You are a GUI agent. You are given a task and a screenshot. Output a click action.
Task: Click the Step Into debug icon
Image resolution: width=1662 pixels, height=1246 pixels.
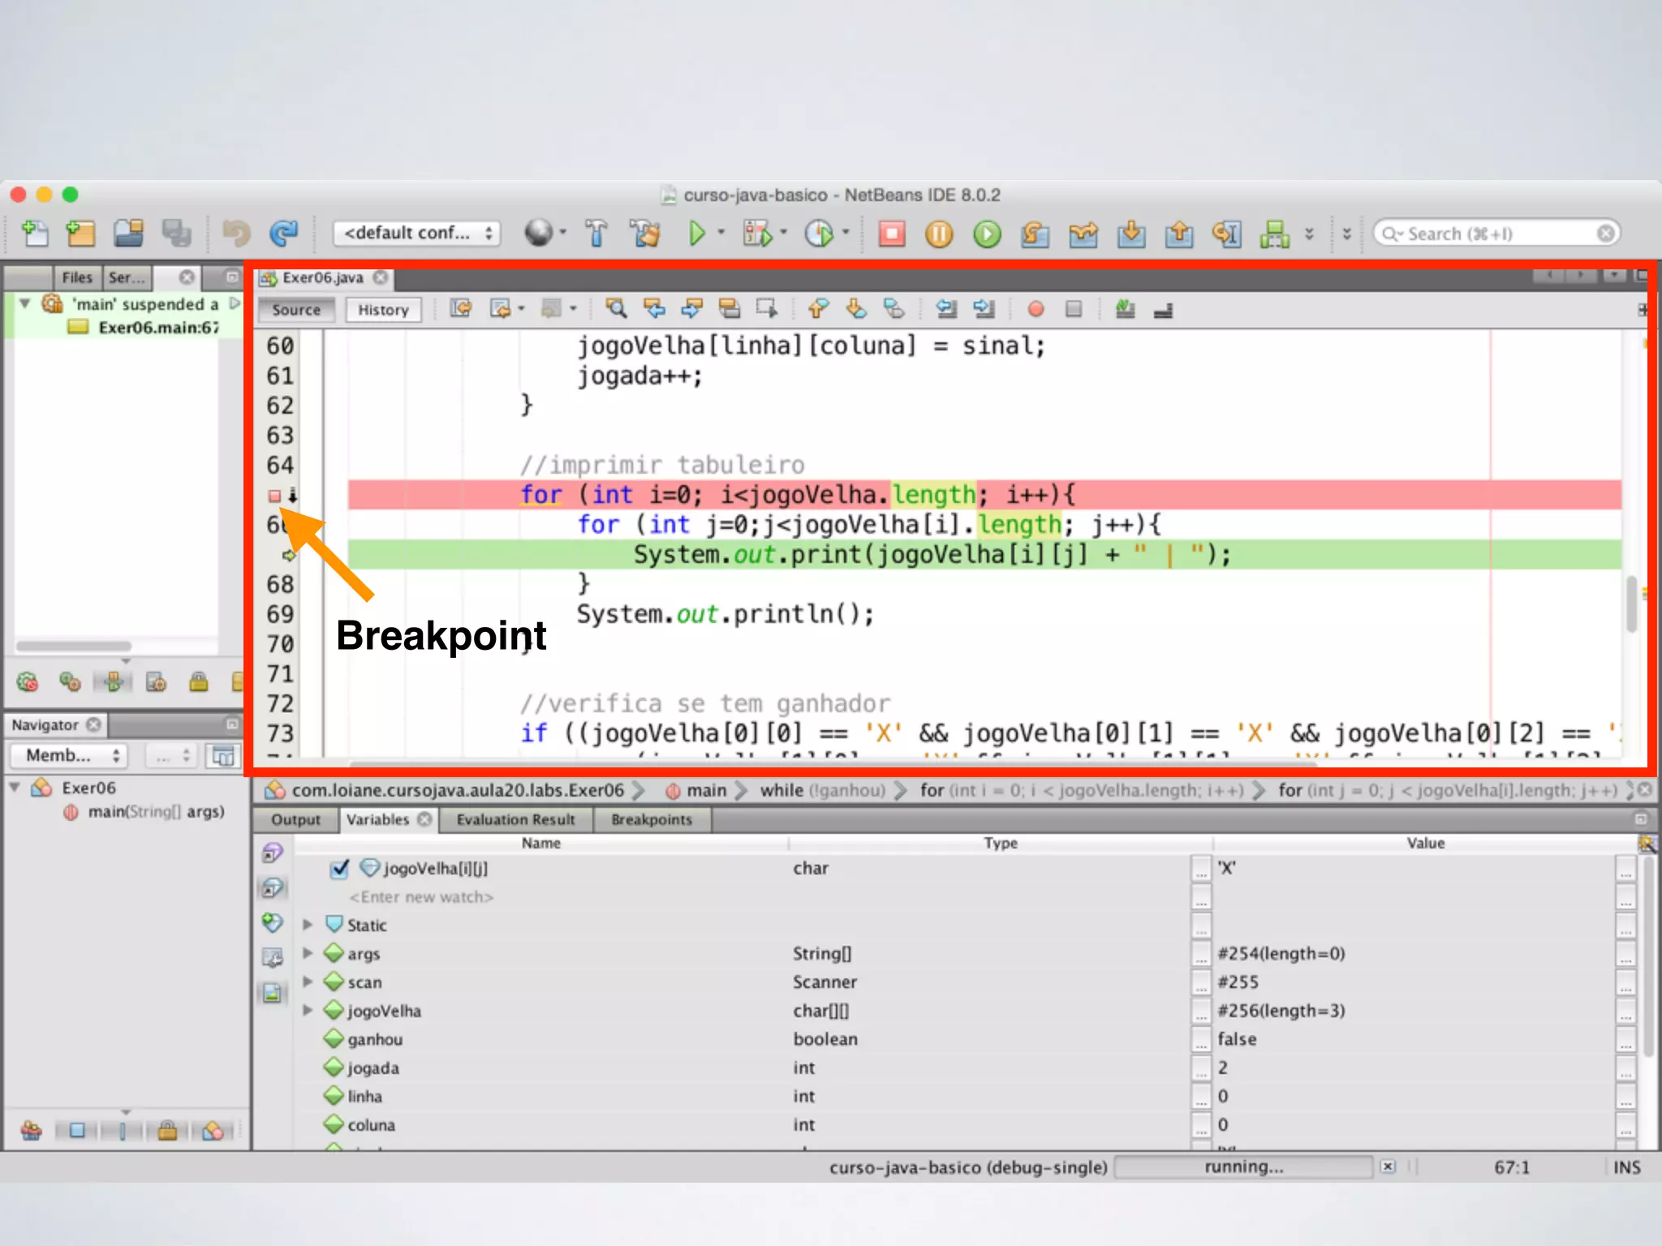click(x=1130, y=234)
